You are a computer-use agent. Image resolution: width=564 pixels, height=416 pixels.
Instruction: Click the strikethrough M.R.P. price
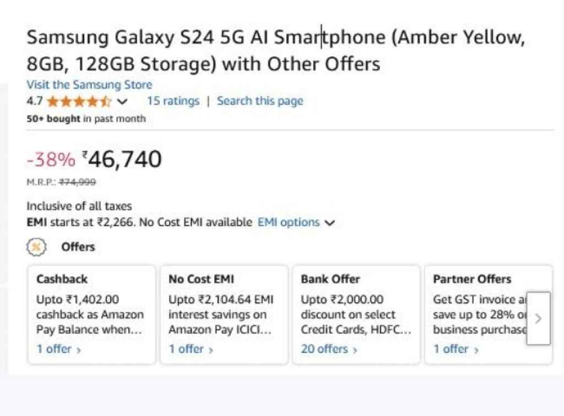pyautogui.click(x=76, y=182)
